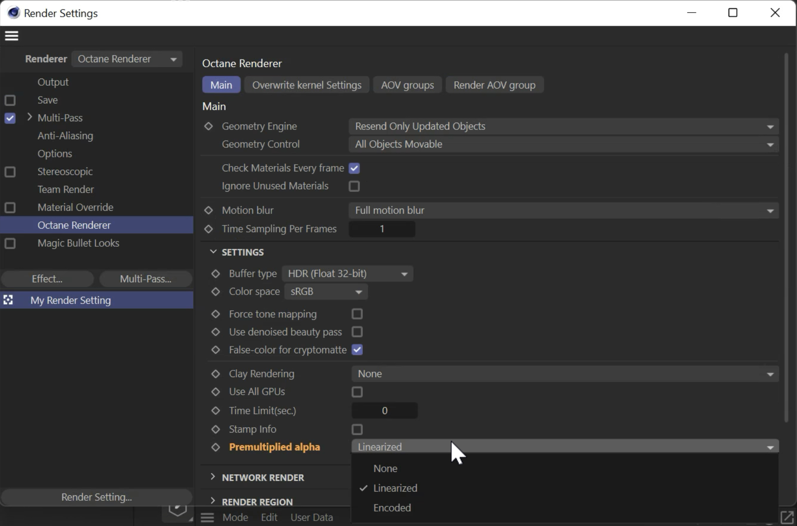Click the Cinema 4D logo in title bar
This screenshot has width=797, height=526.
[x=14, y=13]
